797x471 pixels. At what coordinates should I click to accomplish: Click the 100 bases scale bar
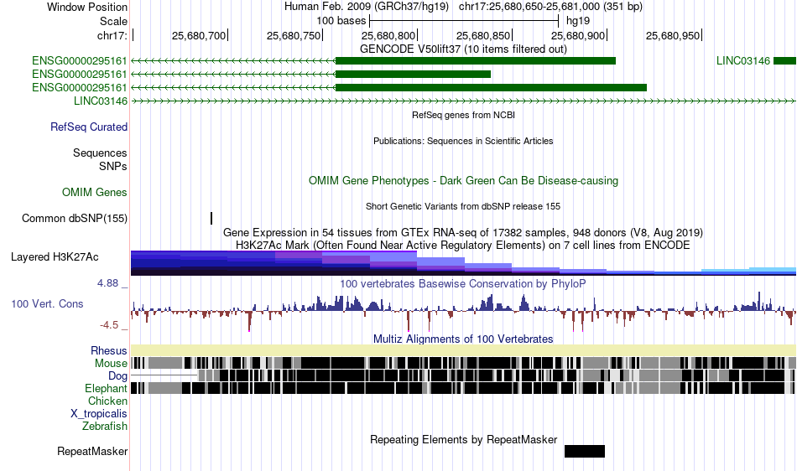(464, 21)
